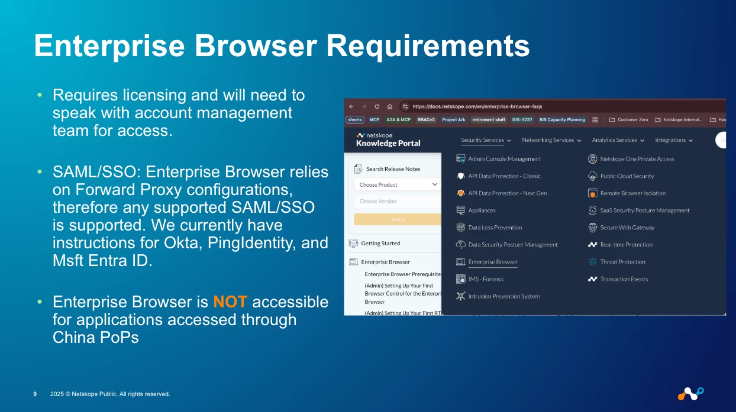Viewport: 736px width, 412px height.
Task: Open the Secure Web Gateway link
Action: pyautogui.click(x=627, y=228)
